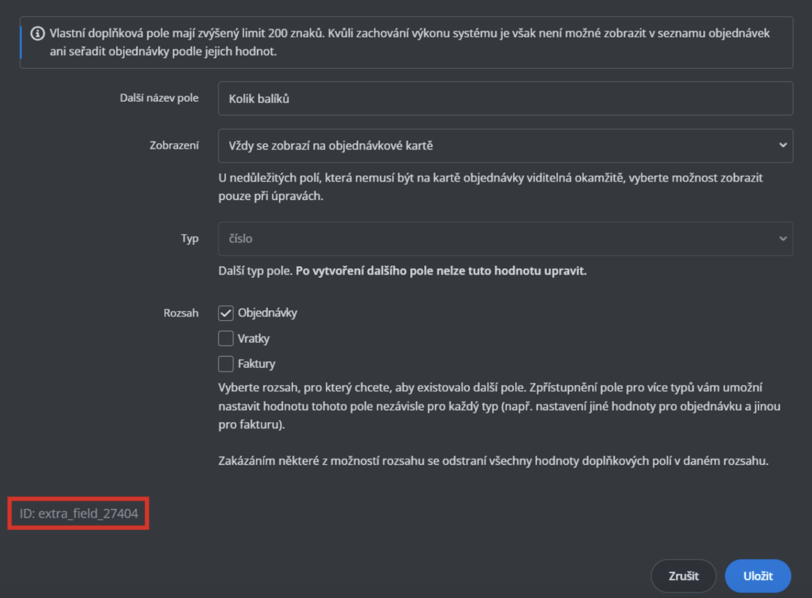Image resolution: width=812 pixels, height=598 pixels.
Task: Open the Zobrazení dropdown showing objednávkové kartě option
Action: pos(506,146)
